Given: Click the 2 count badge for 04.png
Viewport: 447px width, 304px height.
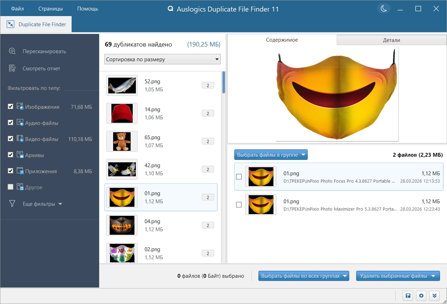Looking at the screenshot, I should click(208, 225).
